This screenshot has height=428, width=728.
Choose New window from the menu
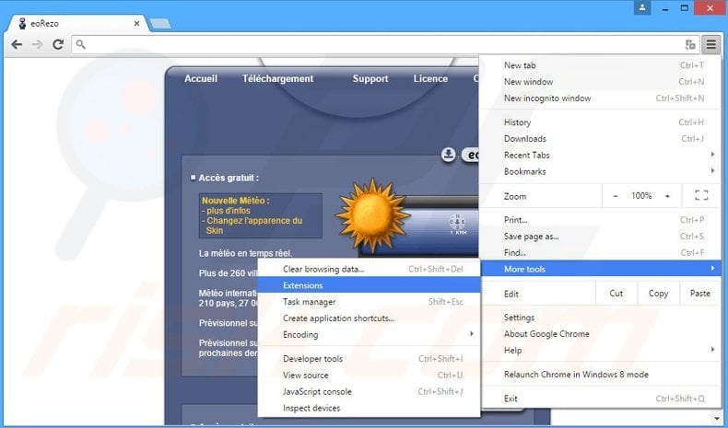click(x=601, y=82)
